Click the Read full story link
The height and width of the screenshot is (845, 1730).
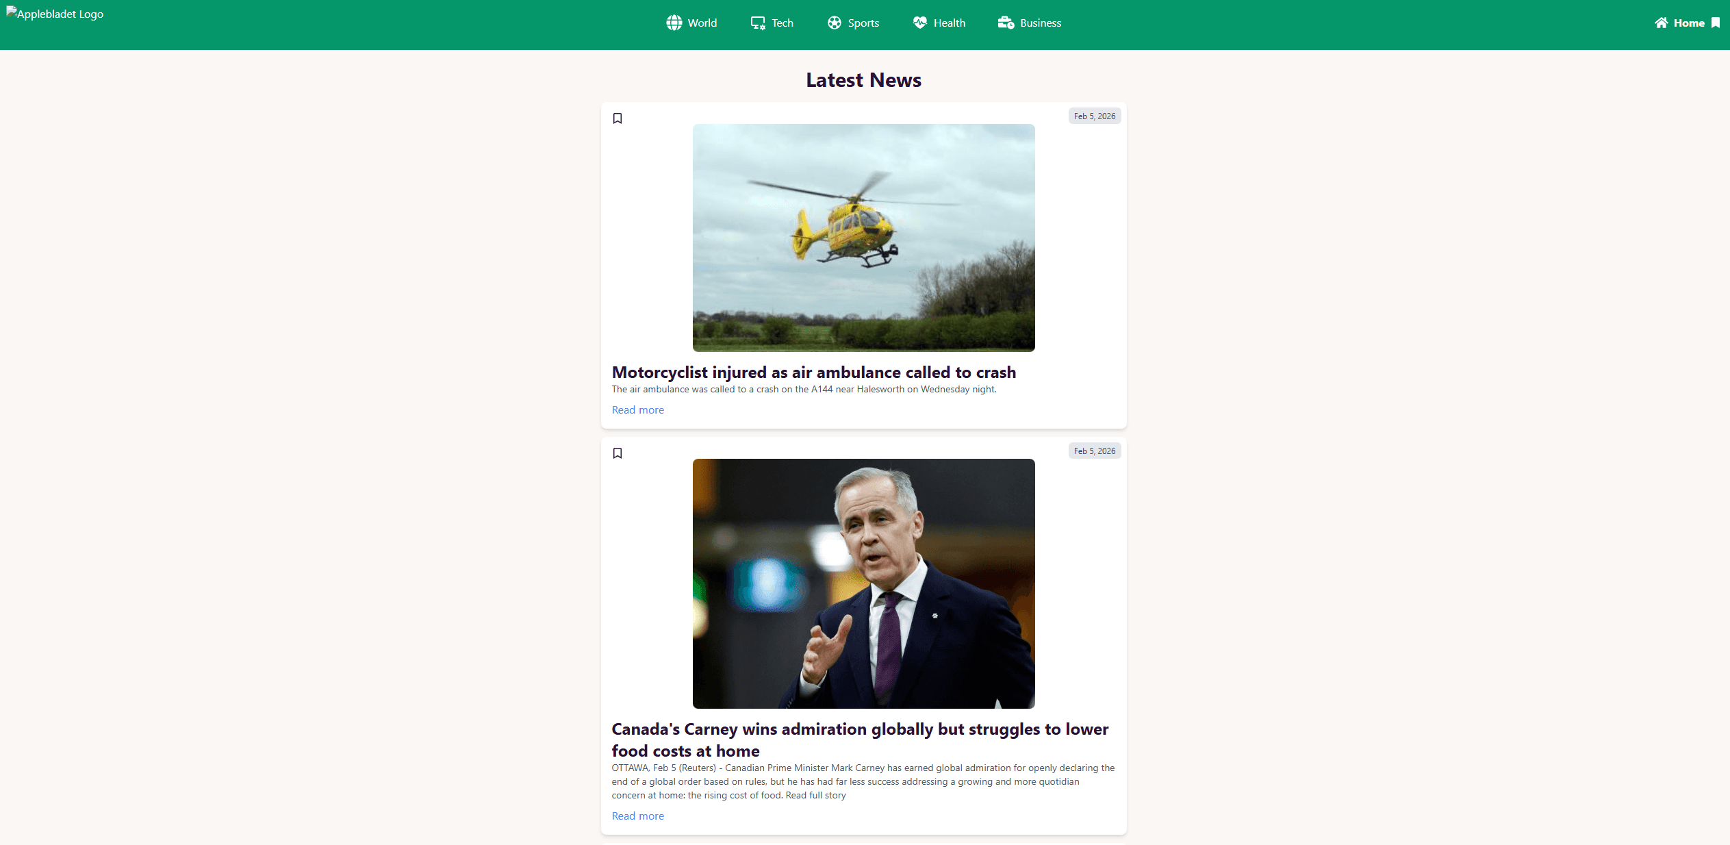[815, 795]
